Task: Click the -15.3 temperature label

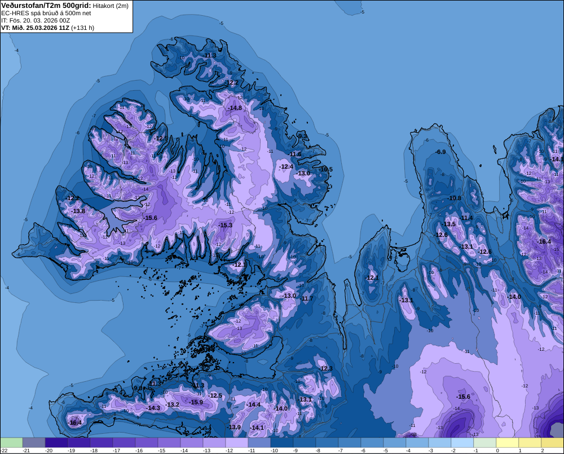Action: tap(226, 225)
